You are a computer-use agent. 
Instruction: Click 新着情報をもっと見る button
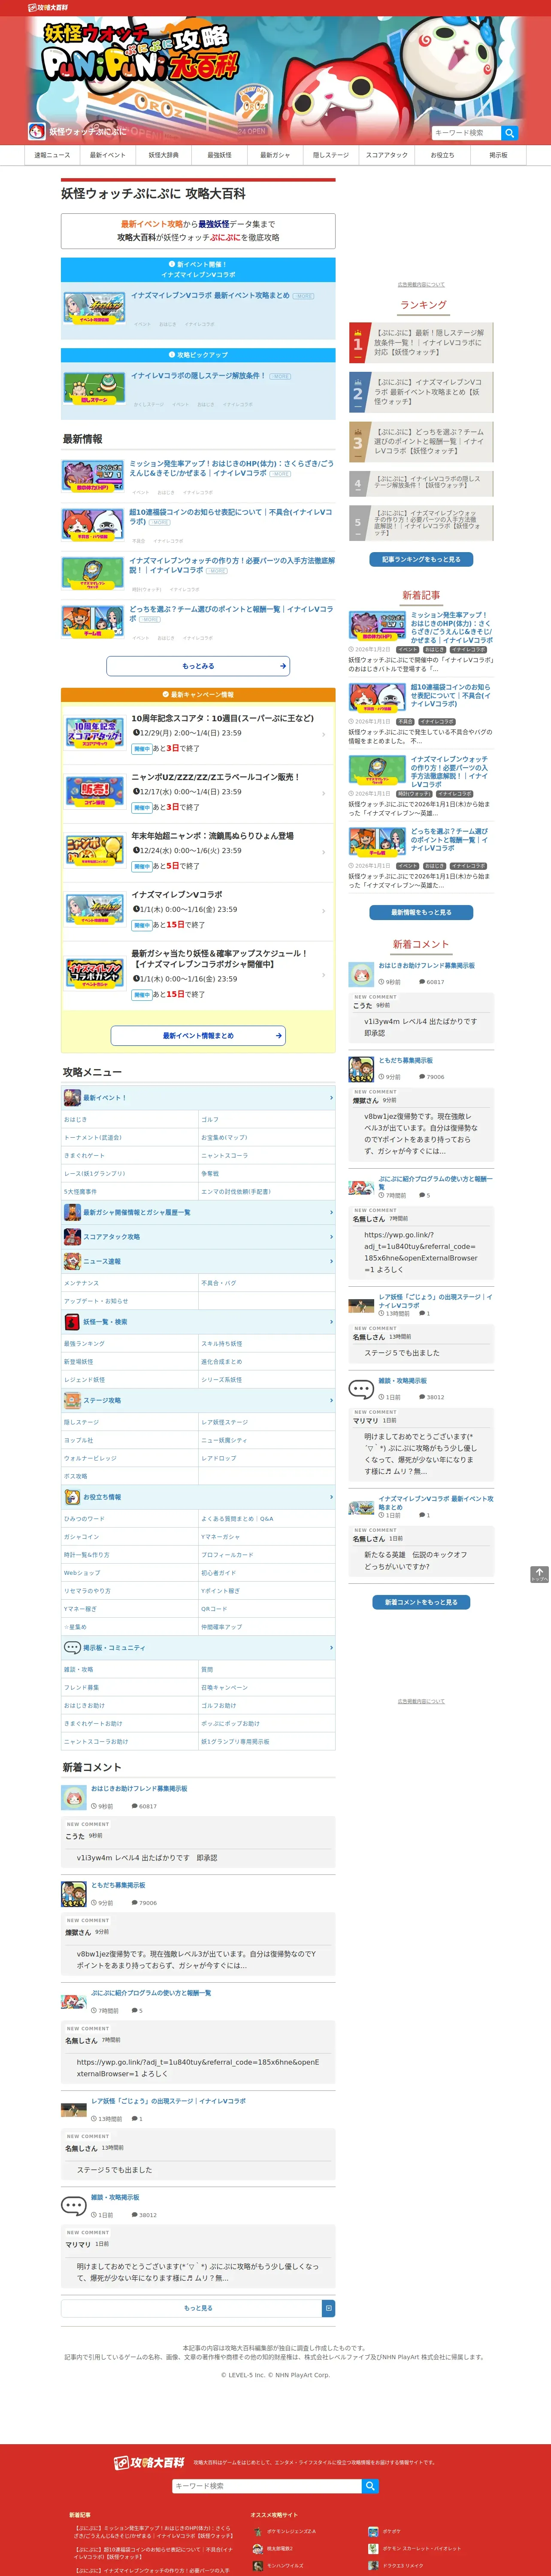[421, 912]
